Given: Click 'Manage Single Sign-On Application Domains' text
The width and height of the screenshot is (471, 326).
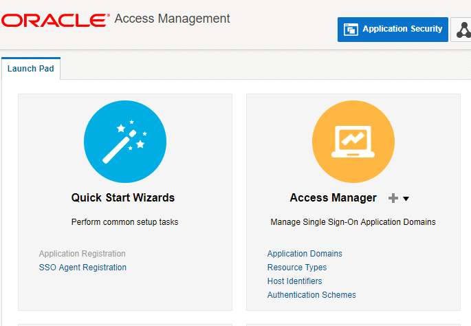Looking at the screenshot, I should pos(353,222).
